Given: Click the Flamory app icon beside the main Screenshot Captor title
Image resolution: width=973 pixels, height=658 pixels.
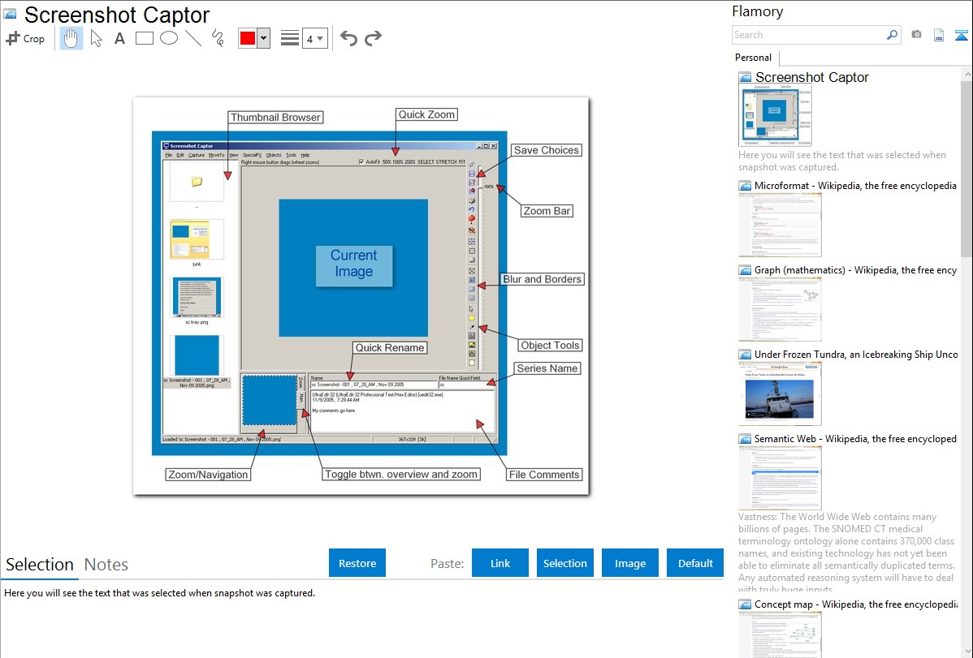Looking at the screenshot, I should tap(10, 15).
